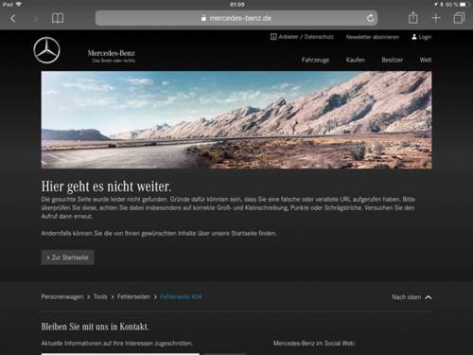Tap the mercedes-benz.de address bar

click(236, 18)
